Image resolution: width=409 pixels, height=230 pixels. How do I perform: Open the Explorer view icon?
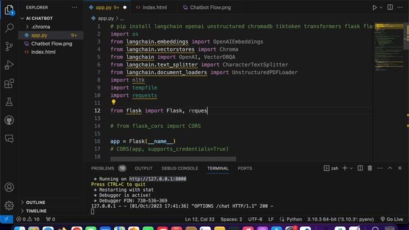click(9, 10)
